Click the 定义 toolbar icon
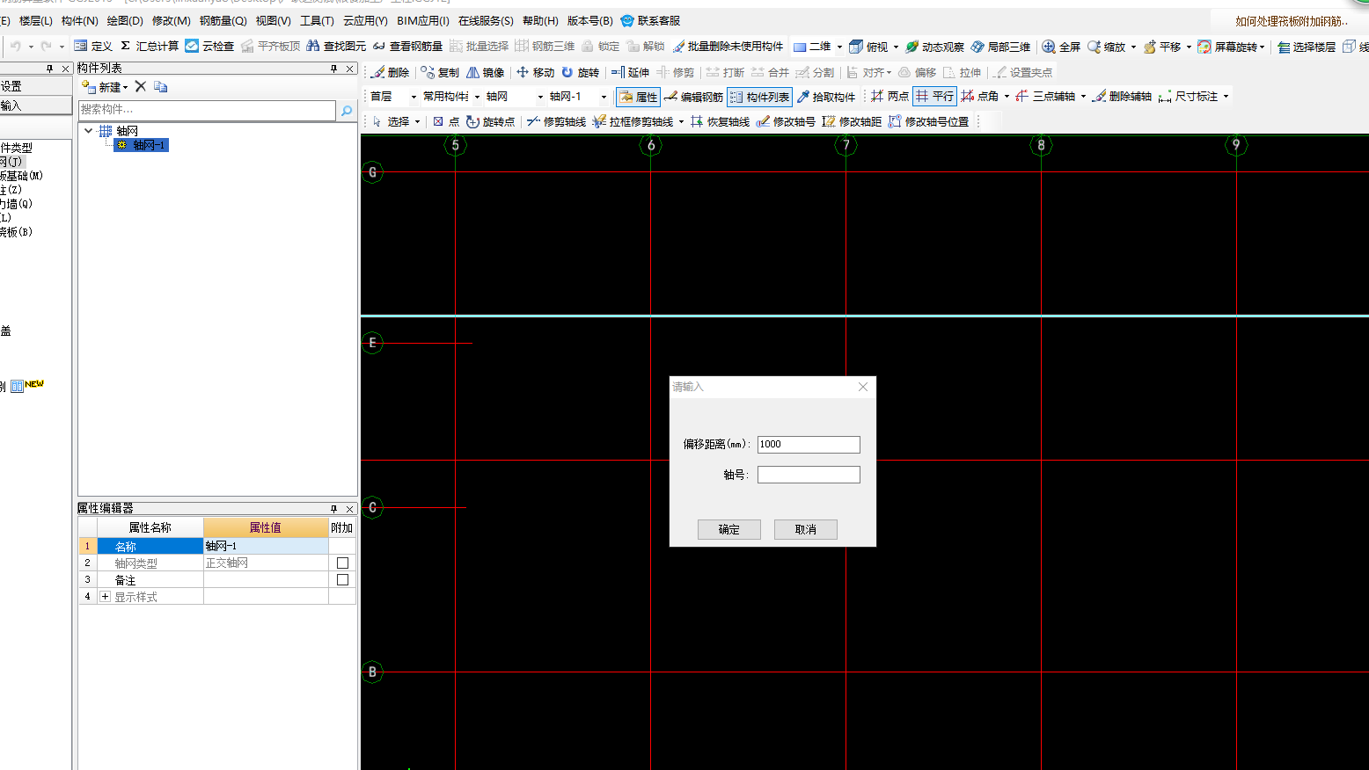 tap(93, 47)
